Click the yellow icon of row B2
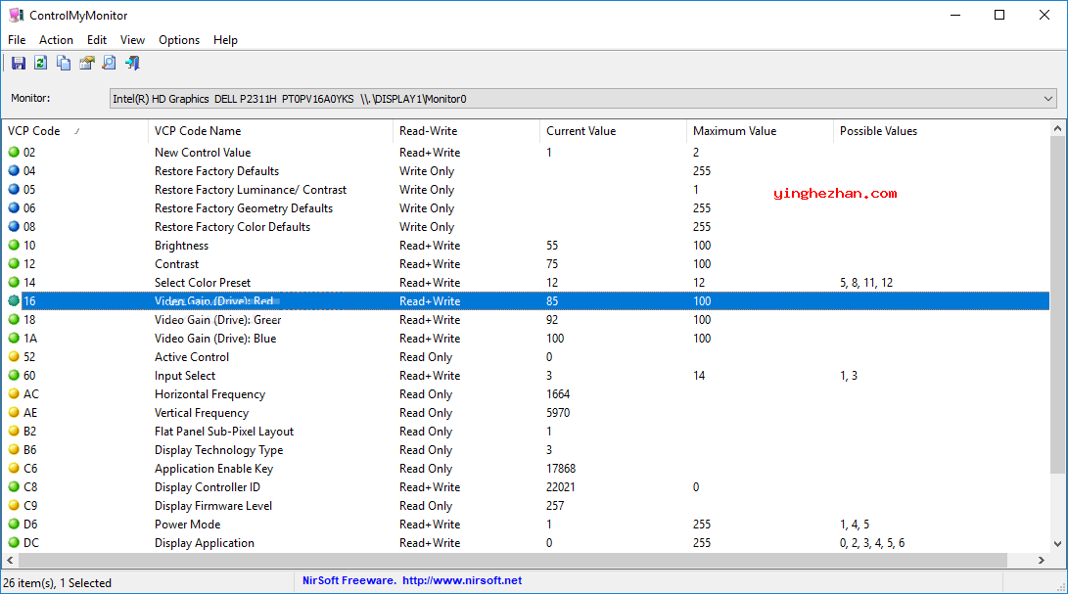This screenshot has height=594, width=1068. pyautogui.click(x=14, y=432)
